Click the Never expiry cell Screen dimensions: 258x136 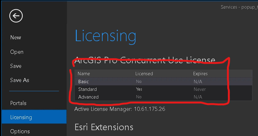[x=200, y=89]
